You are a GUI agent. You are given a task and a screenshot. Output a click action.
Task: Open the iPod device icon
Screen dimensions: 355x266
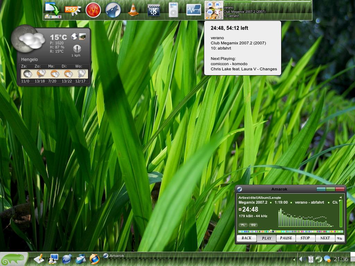173,10
